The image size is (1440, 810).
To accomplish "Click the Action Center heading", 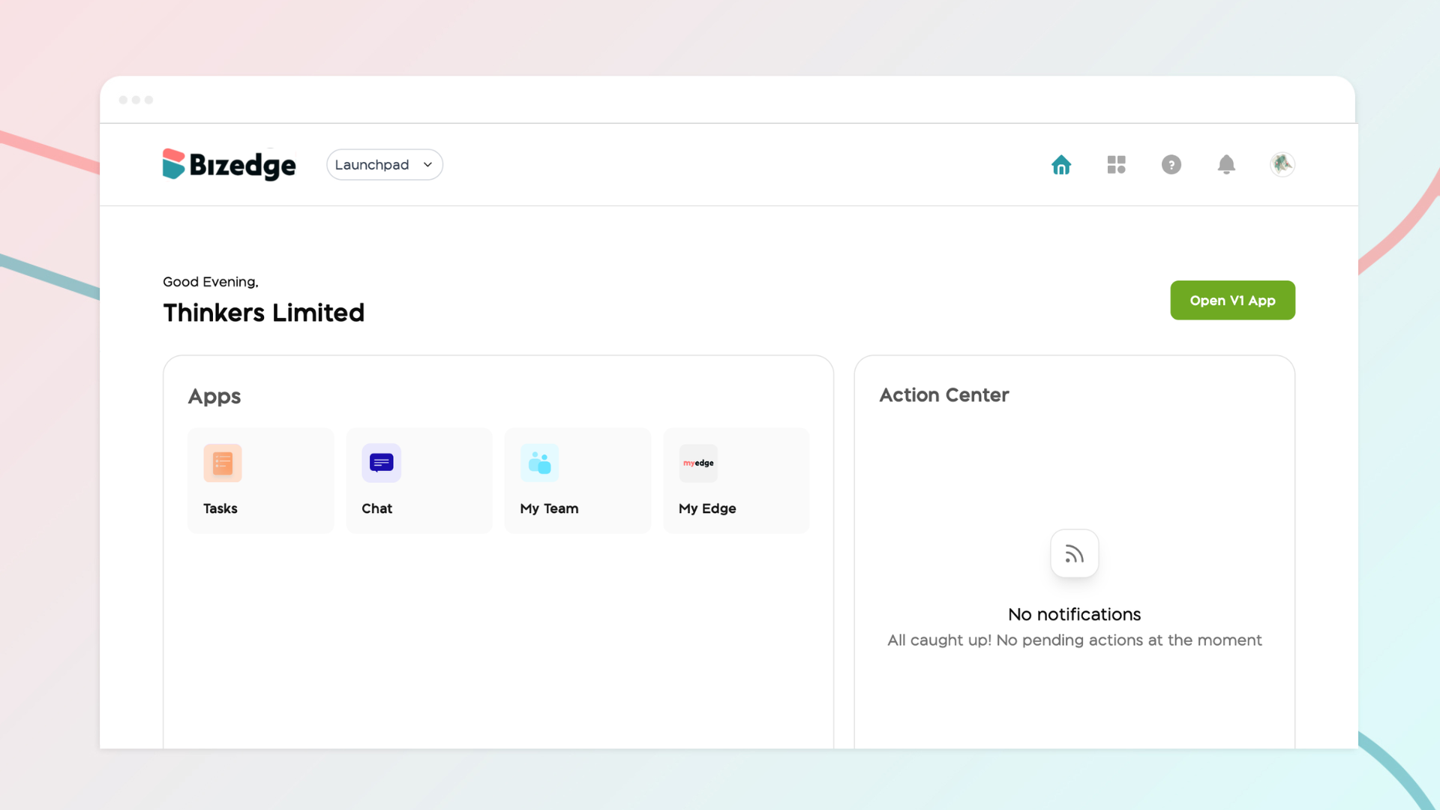I will point(943,394).
